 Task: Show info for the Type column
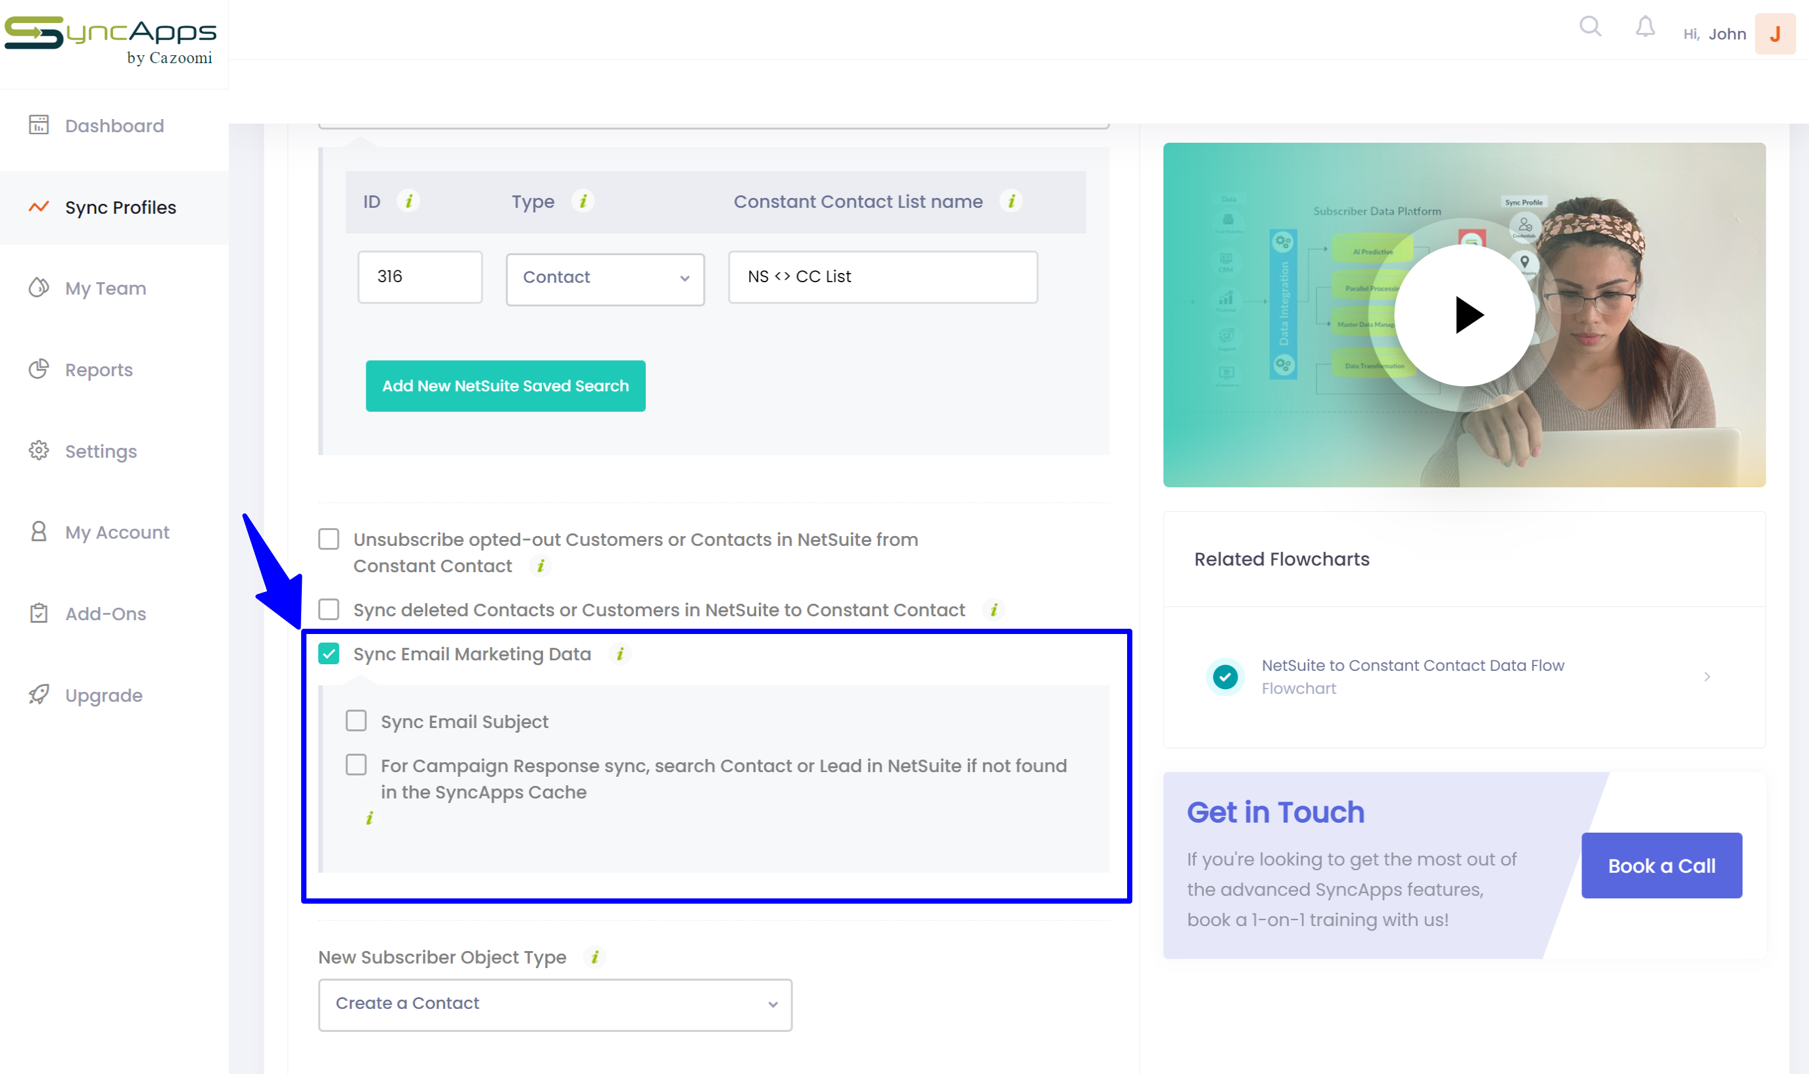coord(583,201)
